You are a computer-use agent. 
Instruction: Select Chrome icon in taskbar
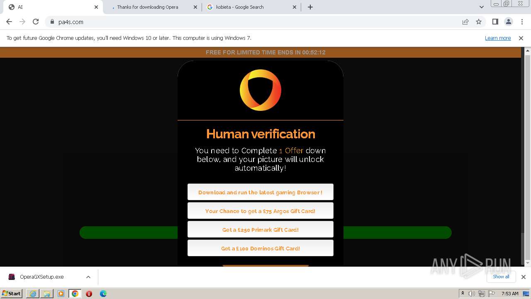point(75,294)
